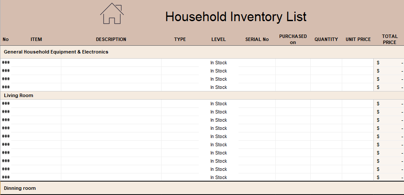The width and height of the screenshot is (404, 195).
Task: Select the TOTAL PRICE column header
Action: [389, 39]
